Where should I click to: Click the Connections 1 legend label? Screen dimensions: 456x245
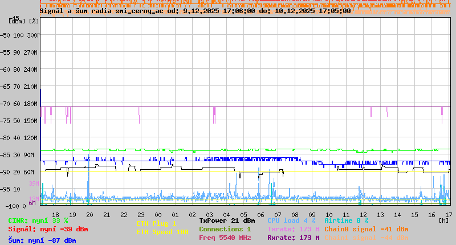pos(225,229)
